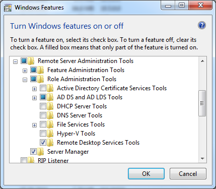Click the vertical scrollbar thumb
Viewport: 216px width, 189px height.
coord(202,103)
